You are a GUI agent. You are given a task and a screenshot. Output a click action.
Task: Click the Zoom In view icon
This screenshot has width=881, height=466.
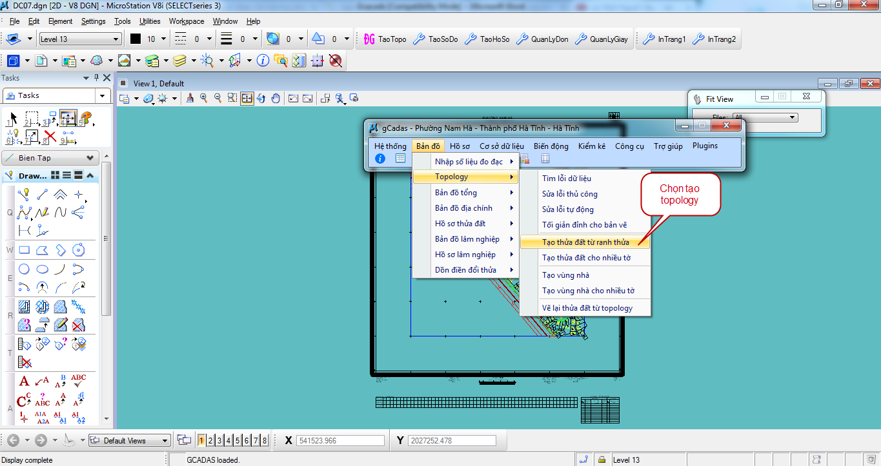(204, 99)
